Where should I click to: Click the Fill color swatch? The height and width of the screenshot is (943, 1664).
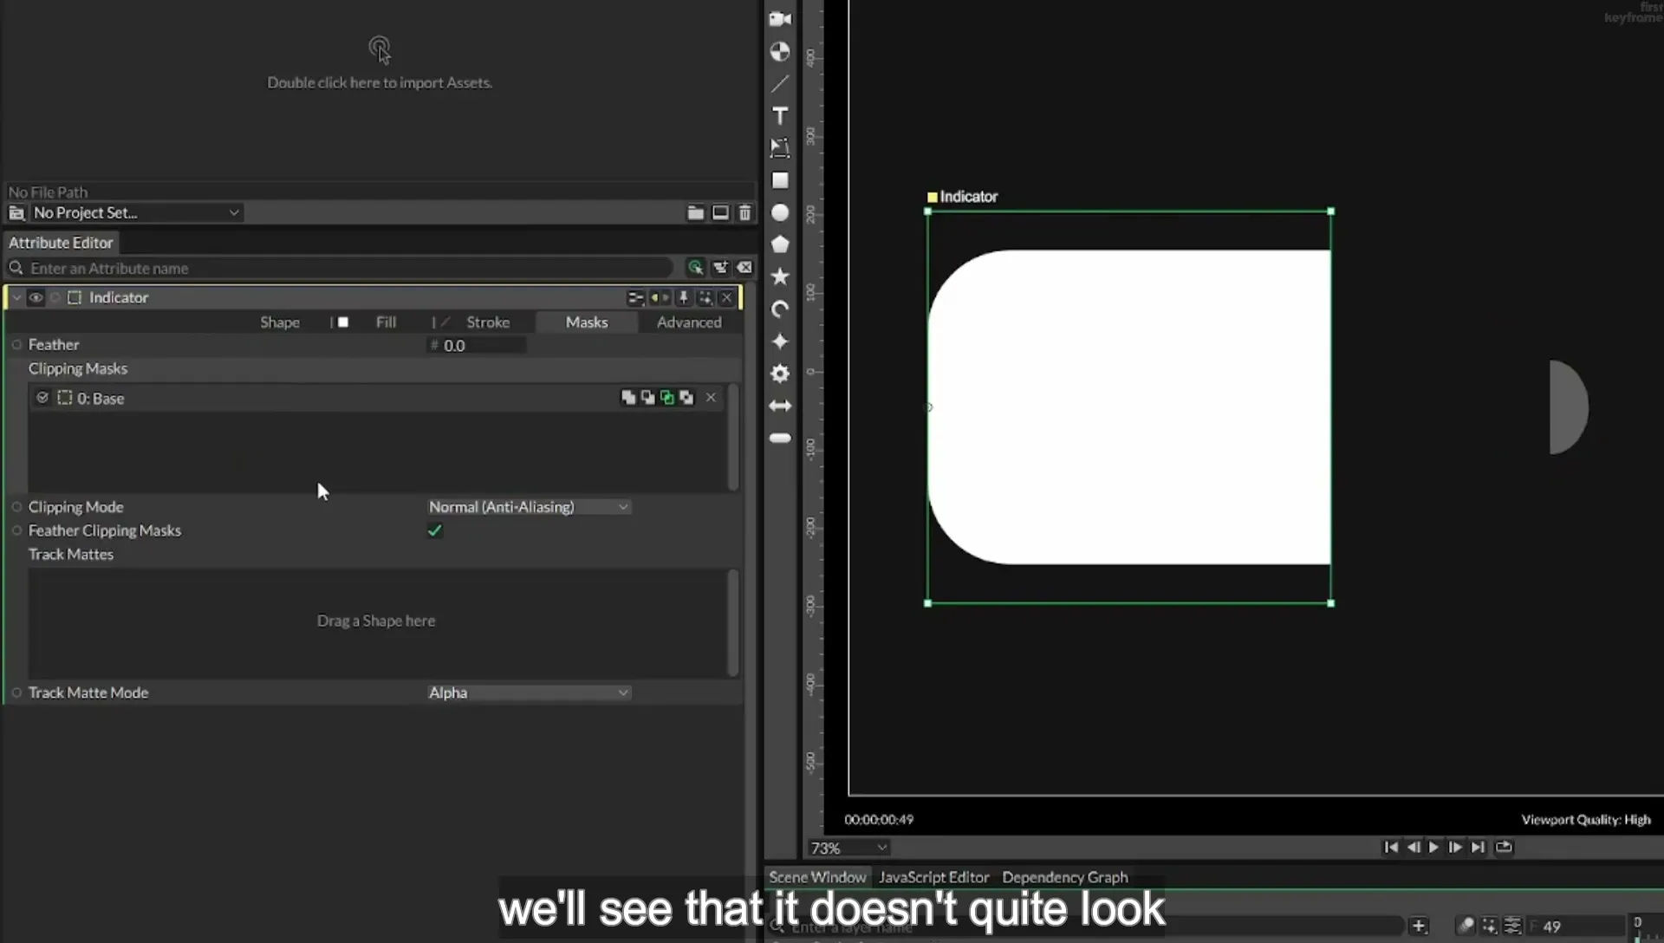(343, 322)
